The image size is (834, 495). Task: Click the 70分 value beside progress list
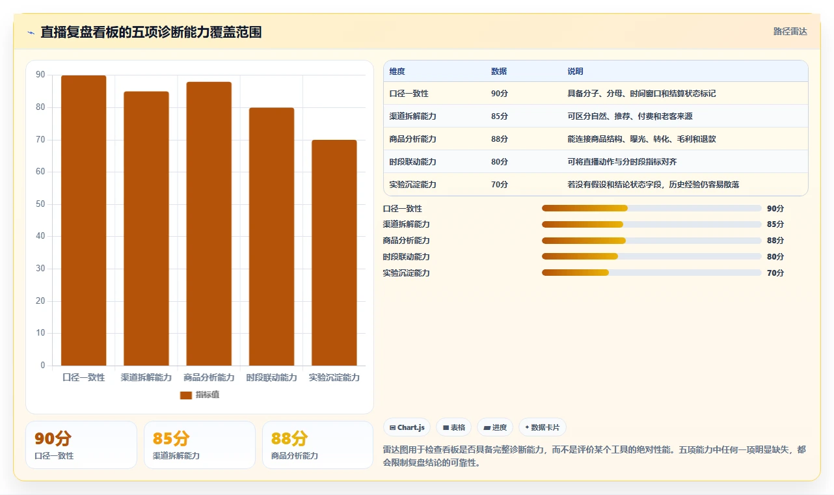pyautogui.click(x=775, y=273)
